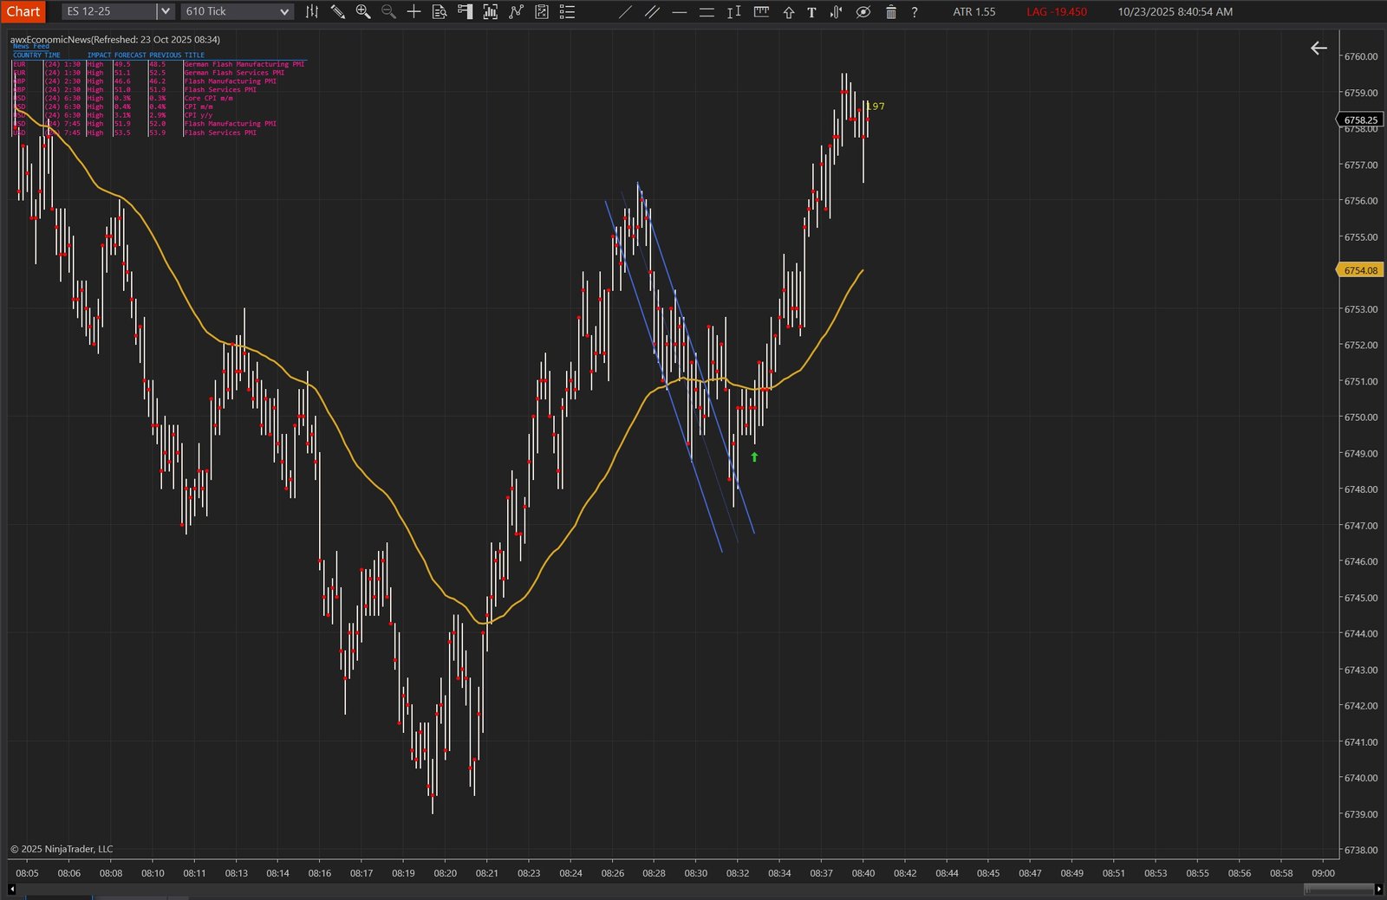Open the indicators bar-chart icon
Image resolution: width=1387 pixels, height=900 pixels.
coord(491,12)
